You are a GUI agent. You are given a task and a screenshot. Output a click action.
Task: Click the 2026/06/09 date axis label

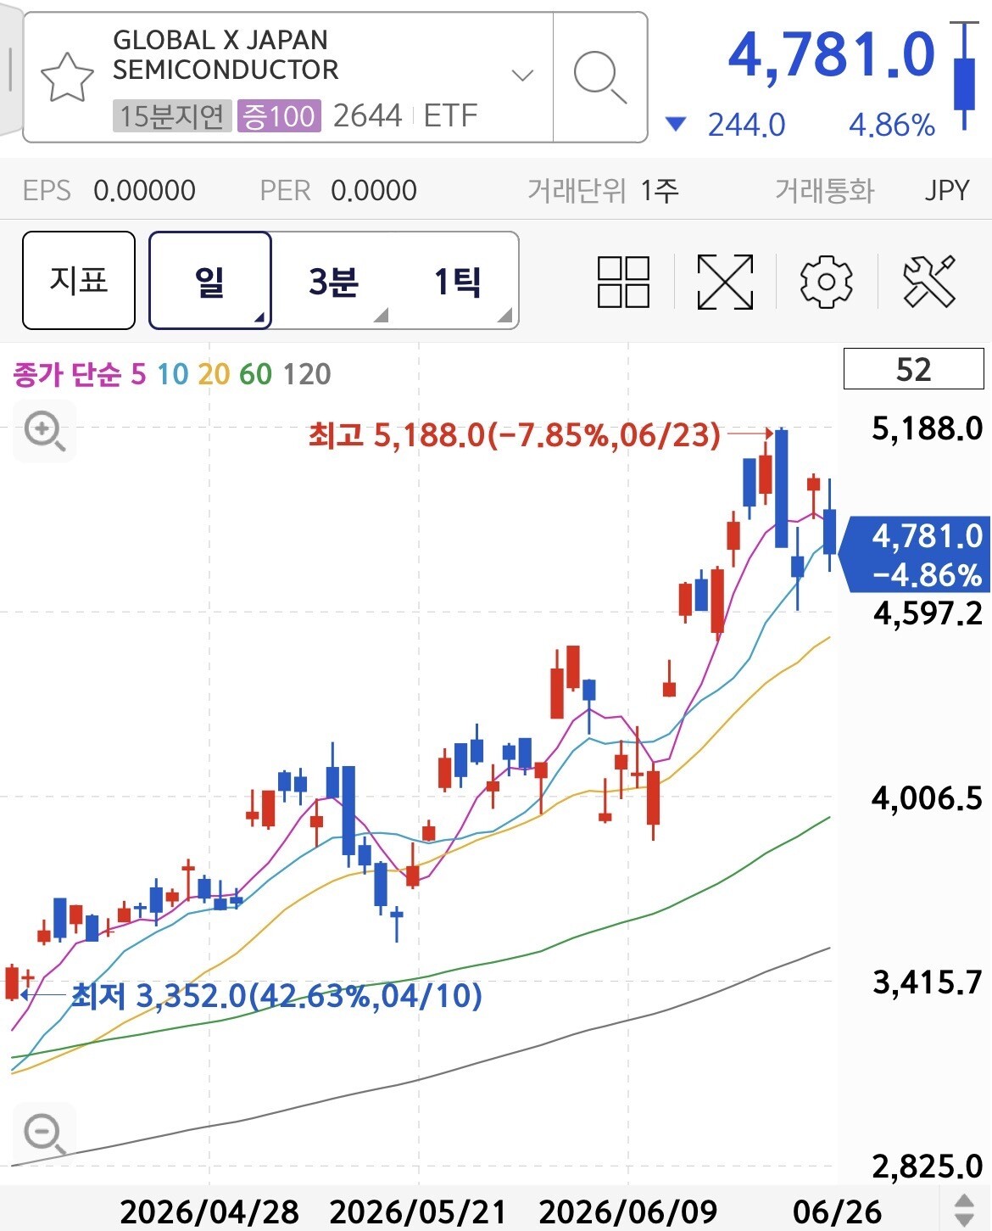[628, 1211]
